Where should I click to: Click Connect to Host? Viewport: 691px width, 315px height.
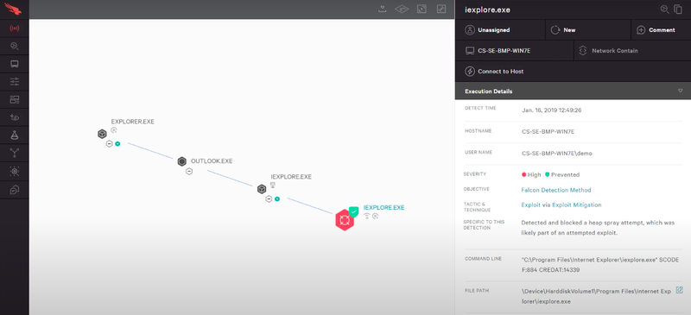click(x=573, y=72)
